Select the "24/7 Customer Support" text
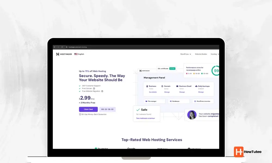The height and width of the screenshot is (163, 272). click(91, 86)
